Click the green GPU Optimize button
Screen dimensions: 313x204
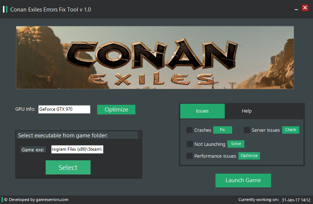(116, 110)
